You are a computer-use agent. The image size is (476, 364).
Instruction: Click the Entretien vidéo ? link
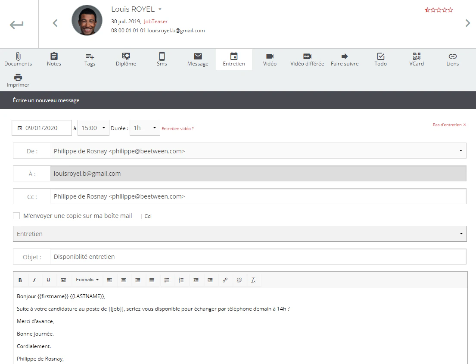177,129
